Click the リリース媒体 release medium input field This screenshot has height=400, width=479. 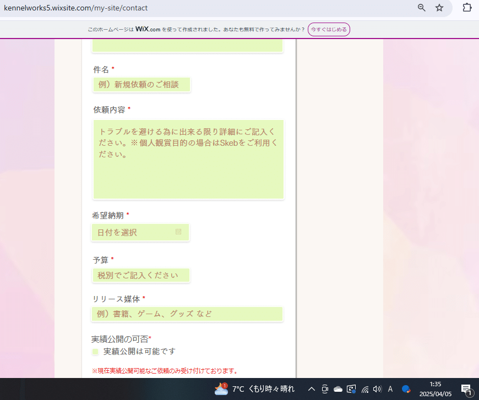pos(187,314)
